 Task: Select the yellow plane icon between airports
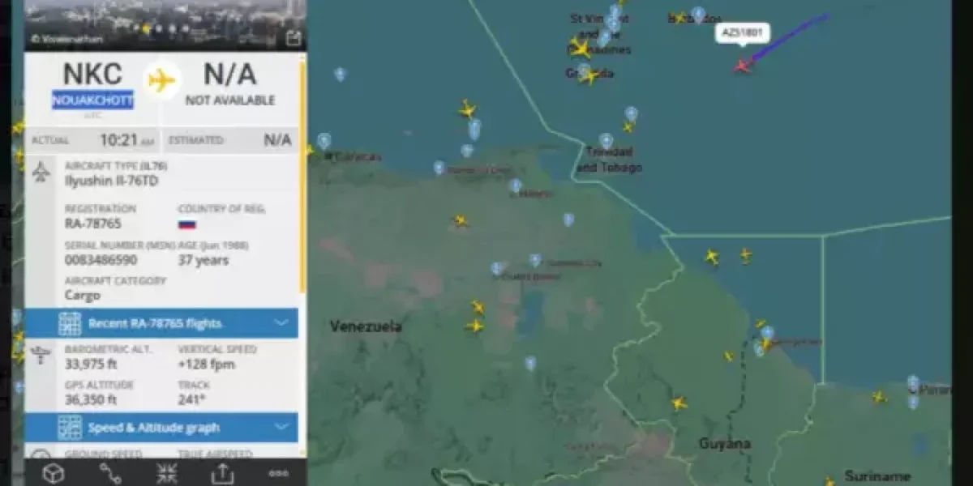pos(162,80)
